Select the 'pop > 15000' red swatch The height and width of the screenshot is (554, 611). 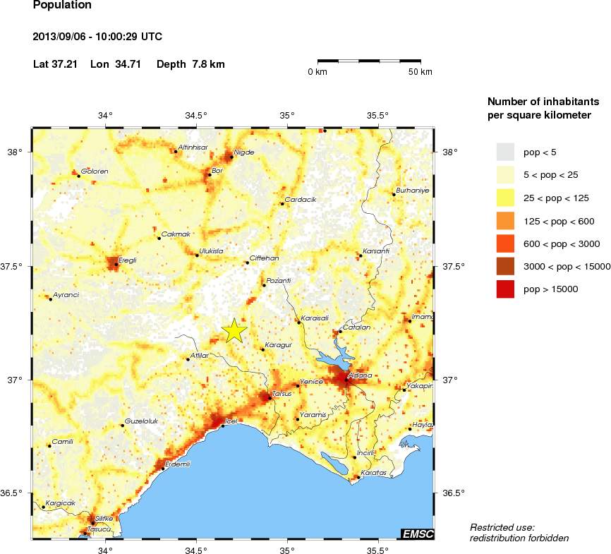[505, 289]
